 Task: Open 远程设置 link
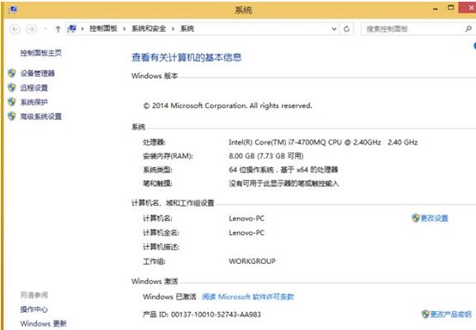click(x=34, y=87)
